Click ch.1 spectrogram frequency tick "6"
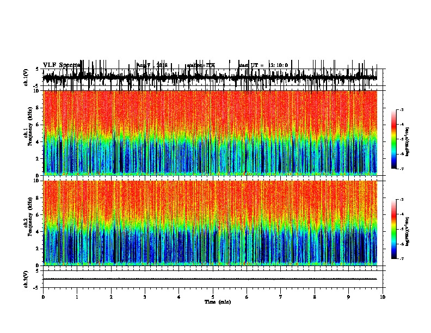 [x=38, y=125]
